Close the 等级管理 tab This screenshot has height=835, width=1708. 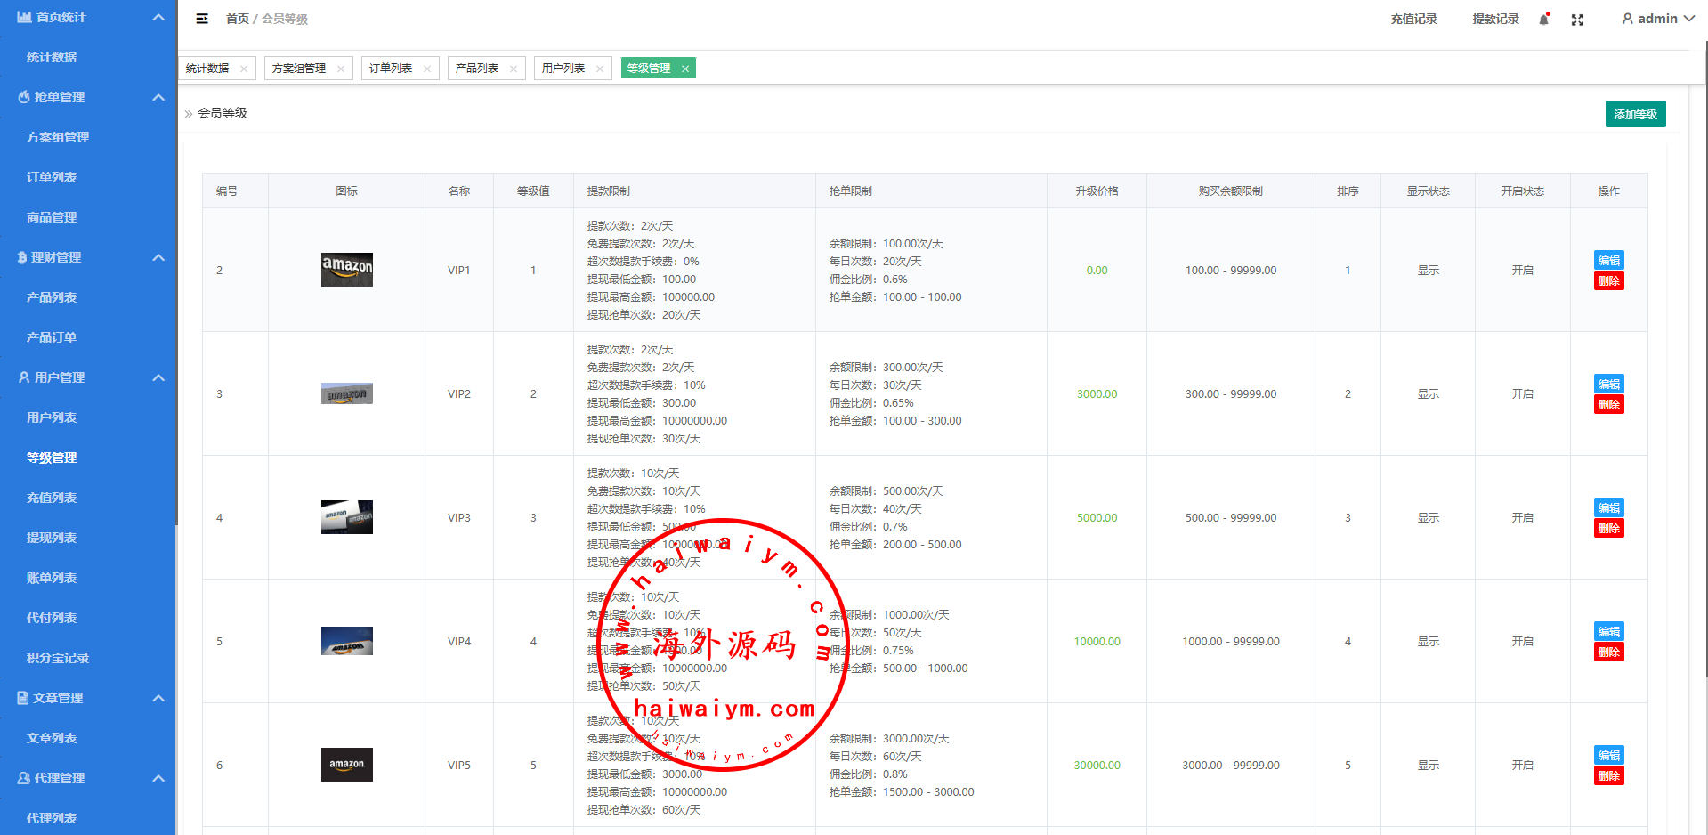(x=685, y=69)
